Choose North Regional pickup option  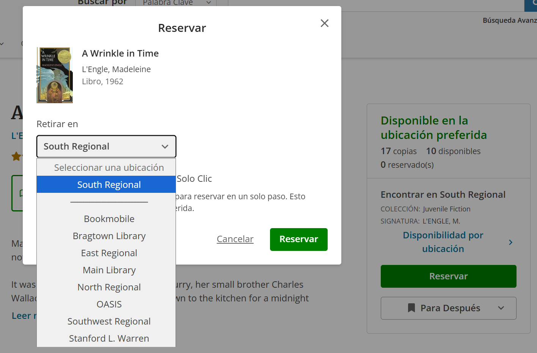[109, 287]
